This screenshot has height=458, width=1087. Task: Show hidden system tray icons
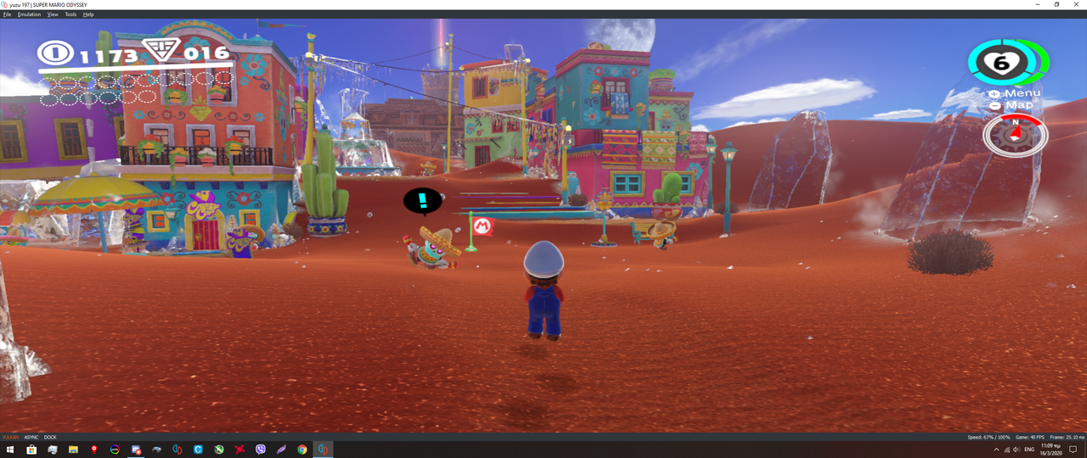tap(997, 450)
